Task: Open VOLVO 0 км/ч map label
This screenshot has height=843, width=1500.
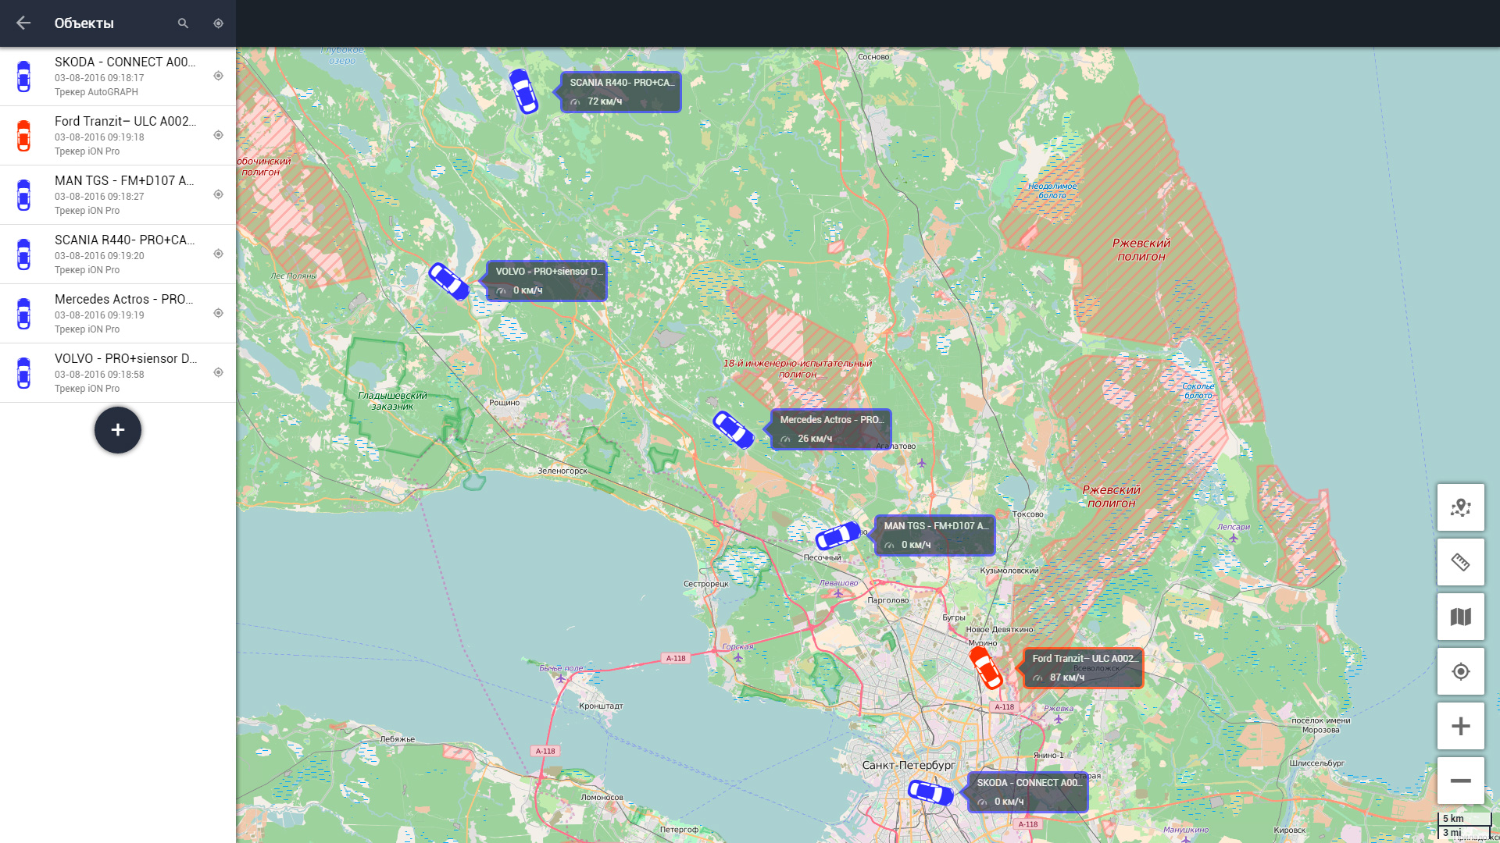Action: tap(547, 281)
